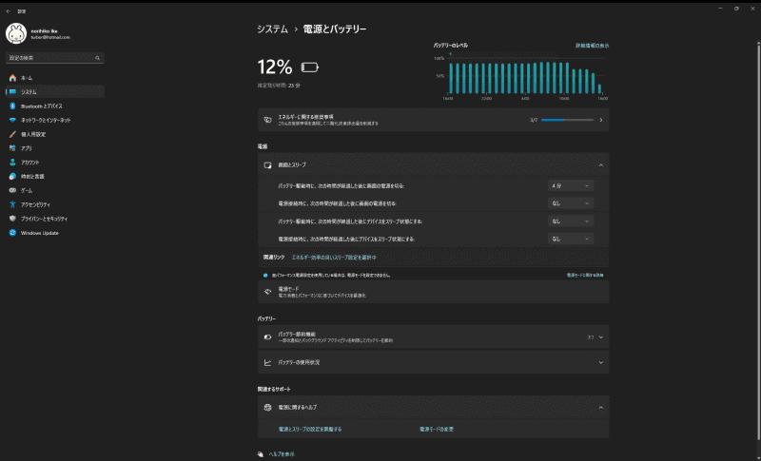Open 個人用設定 in the sidebar
Screen dimensions: 761x461
pyautogui.click(x=55, y=134)
